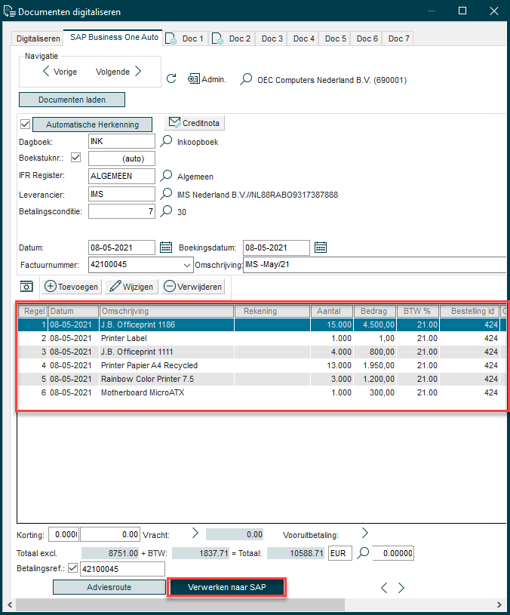510x615 pixels.
Task: Open the Doc 1 tab
Action: click(x=186, y=38)
